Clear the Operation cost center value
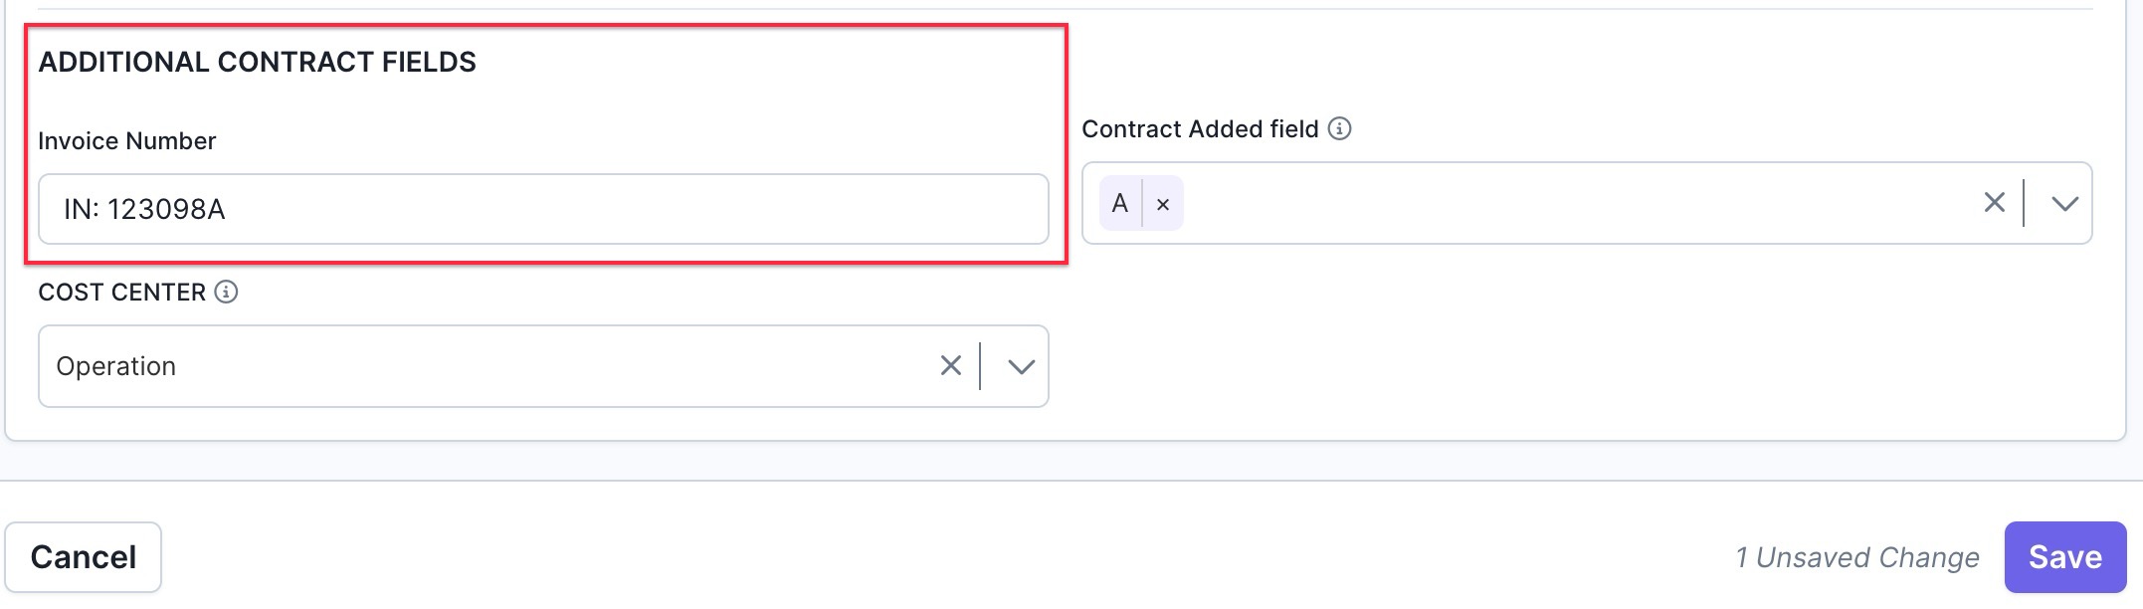This screenshot has height=609, width=2143. click(950, 366)
